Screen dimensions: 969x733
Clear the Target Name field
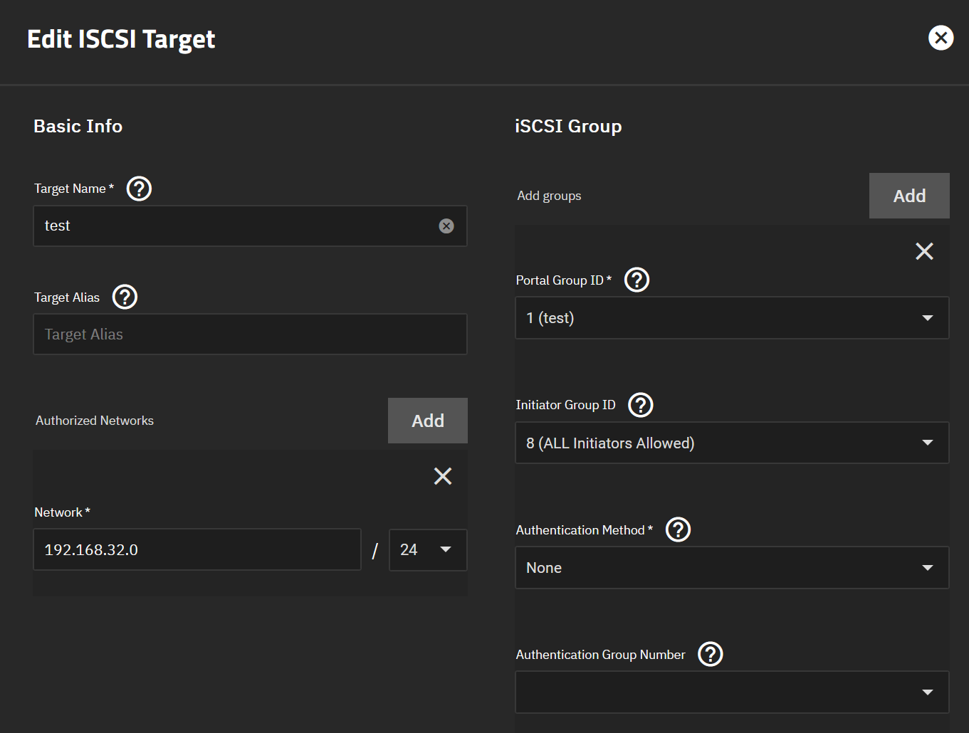pos(446,226)
